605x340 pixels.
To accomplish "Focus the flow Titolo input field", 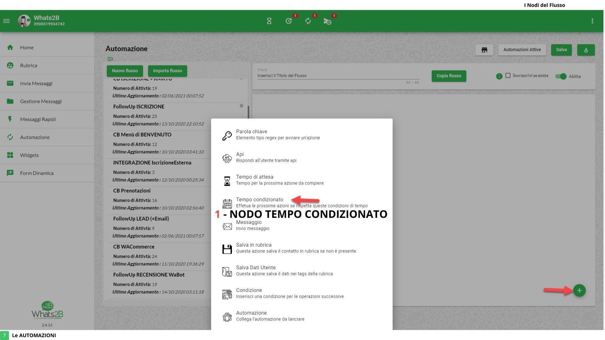I will click(338, 76).
